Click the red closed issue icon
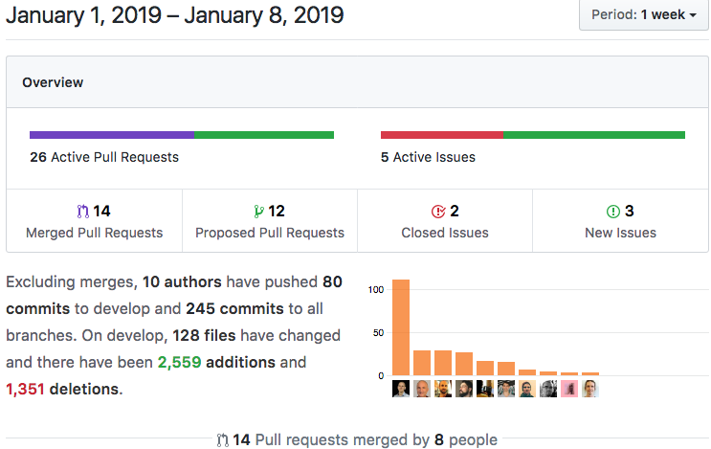Image resolution: width=711 pixels, height=449 pixels. coord(438,212)
